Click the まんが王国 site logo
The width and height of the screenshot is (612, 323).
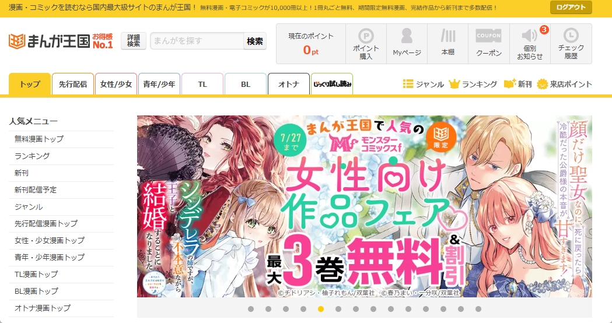61,41
